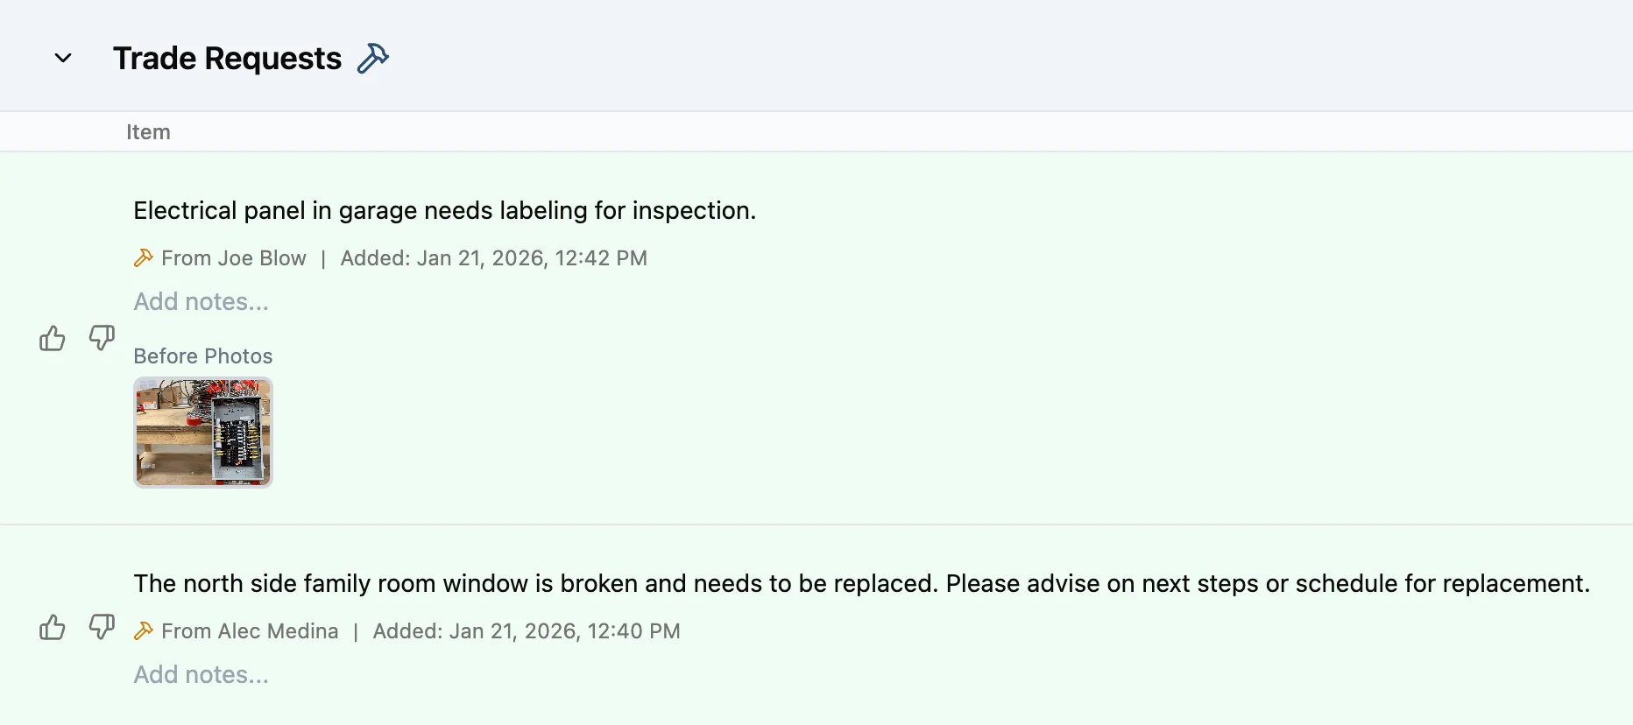
Task: Select the electrical panel request text
Action: point(444,210)
